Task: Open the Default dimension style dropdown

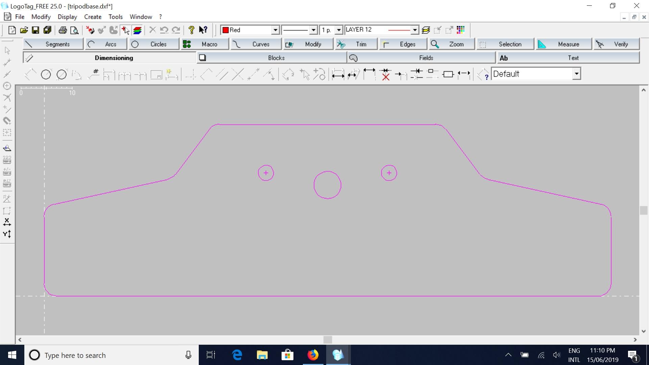Action: pos(577,74)
